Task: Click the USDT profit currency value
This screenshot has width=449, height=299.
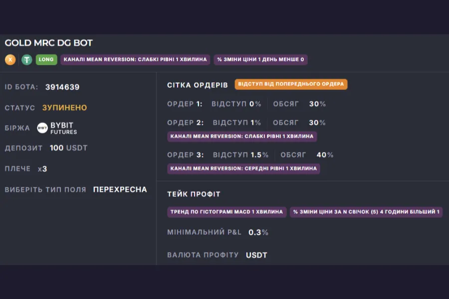Action: pos(257,255)
